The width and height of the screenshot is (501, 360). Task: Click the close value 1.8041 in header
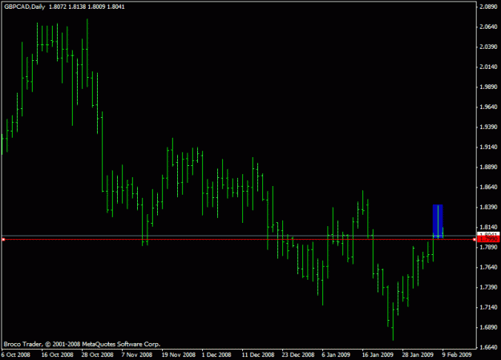[115, 6]
